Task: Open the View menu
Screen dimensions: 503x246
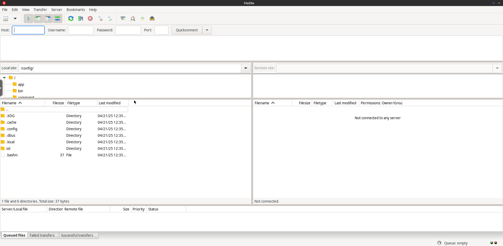Action: [26, 10]
